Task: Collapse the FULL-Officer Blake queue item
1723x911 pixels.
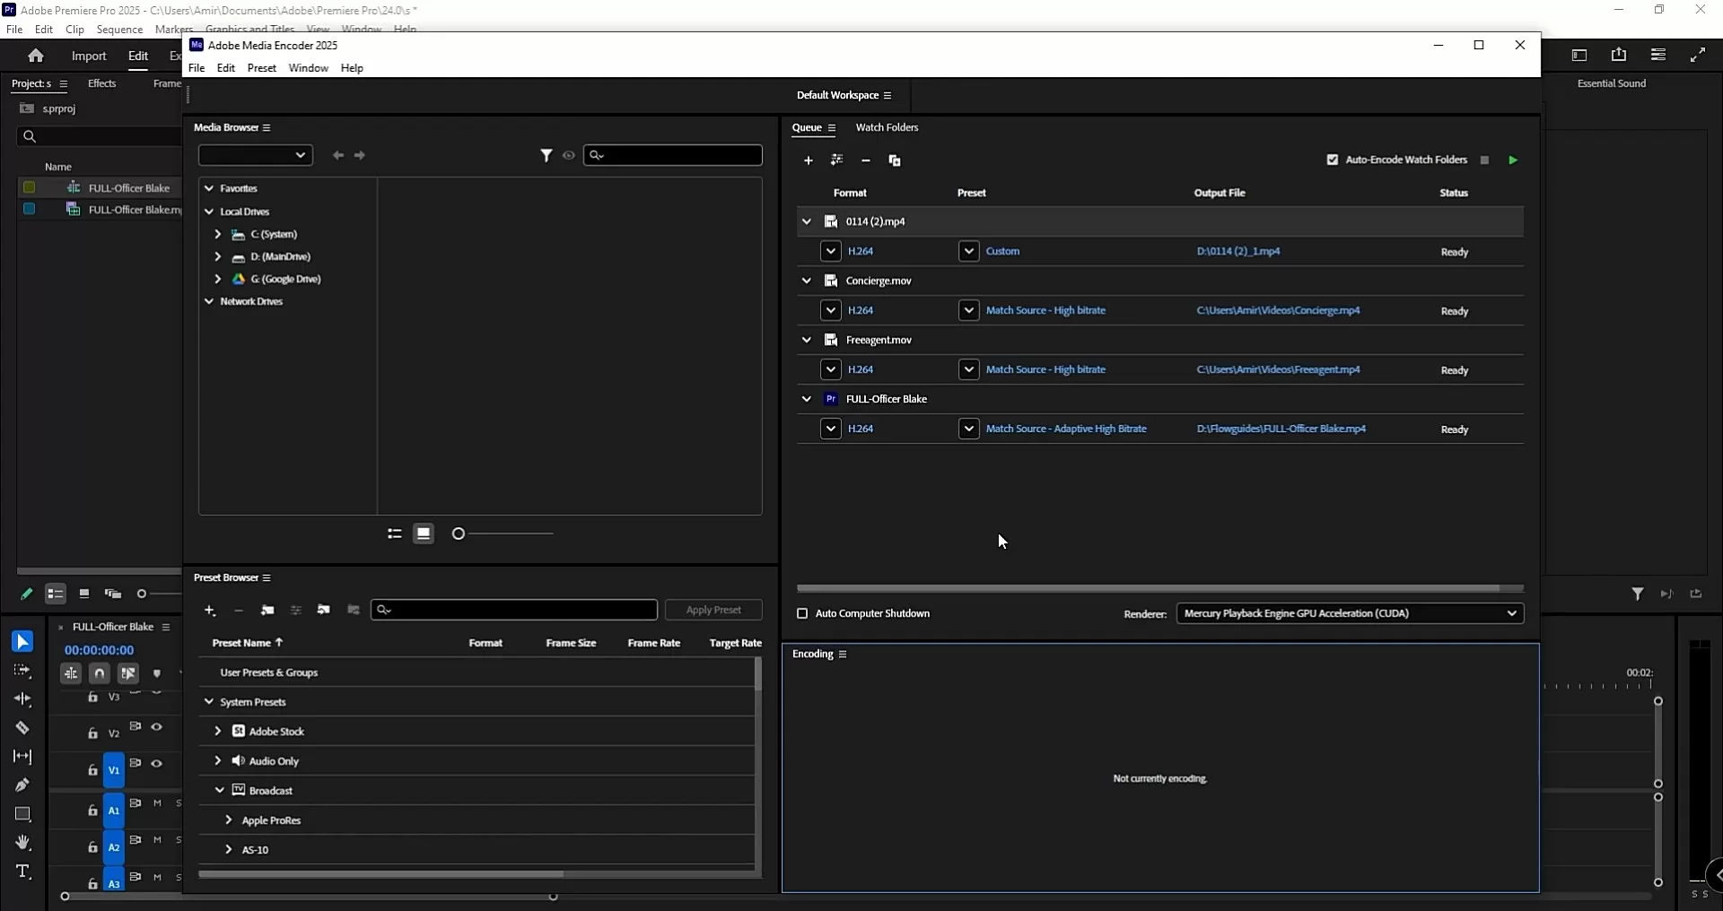Action: (x=805, y=399)
